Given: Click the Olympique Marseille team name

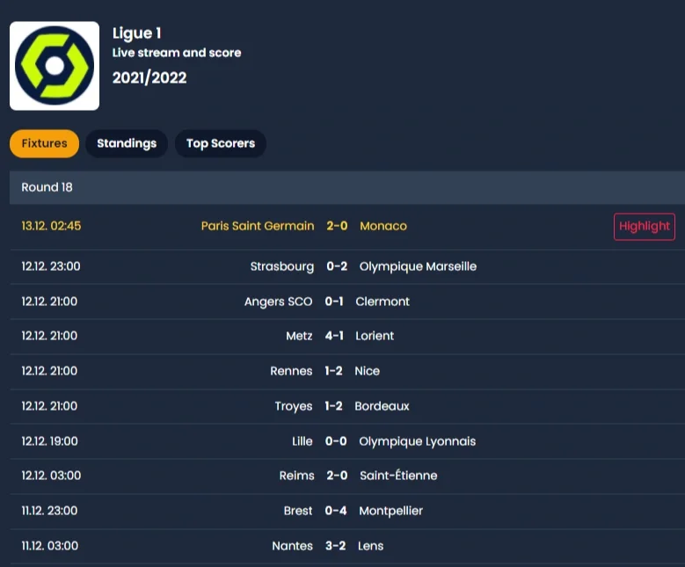Looking at the screenshot, I should click(x=418, y=266).
